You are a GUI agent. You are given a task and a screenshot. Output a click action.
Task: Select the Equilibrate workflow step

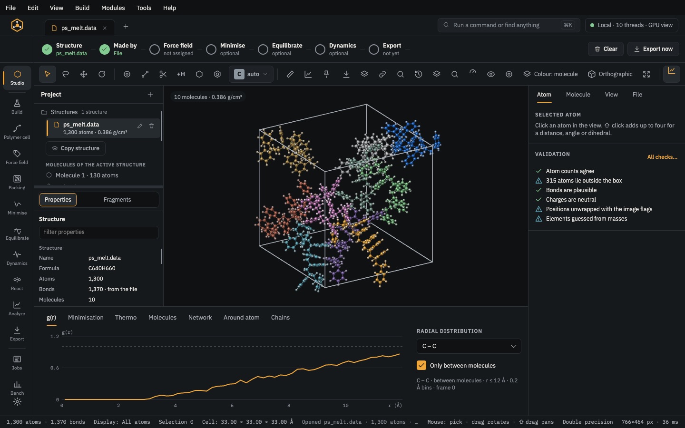tap(280, 49)
